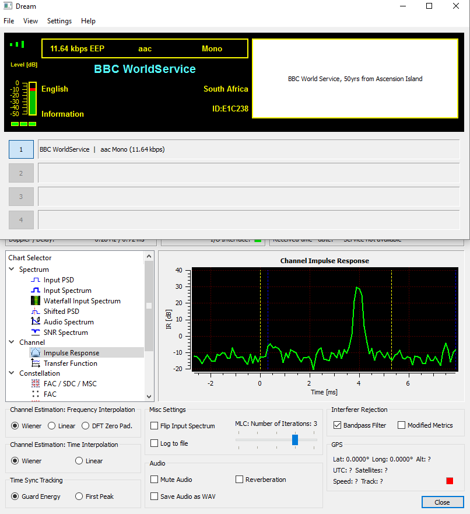Click chart selector scroll down arrow
Image resolution: width=470 pixels, height=514 pixels.
[149, 397]
